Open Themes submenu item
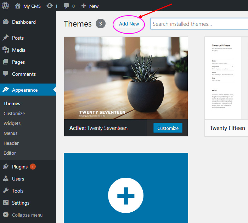 point(12,103)
